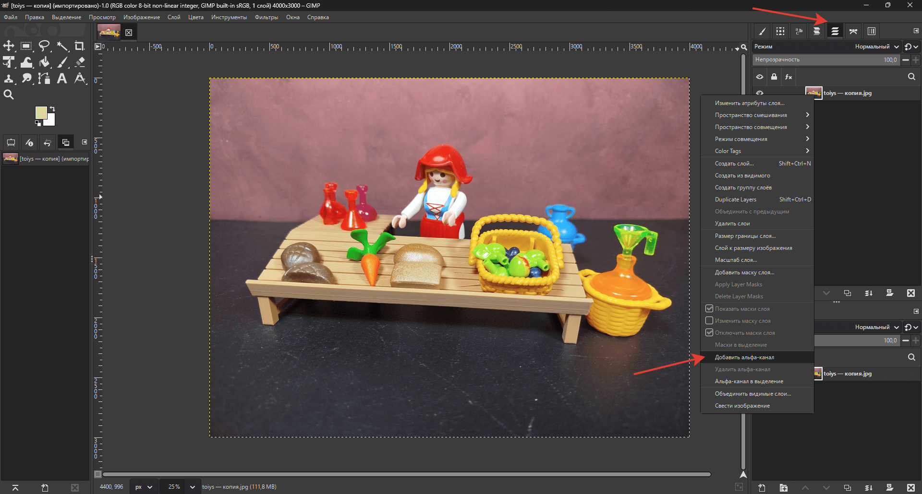Create a new layer with bottom-row button
The height and width of the screenshot is (494, 922).
pos(762,488)
